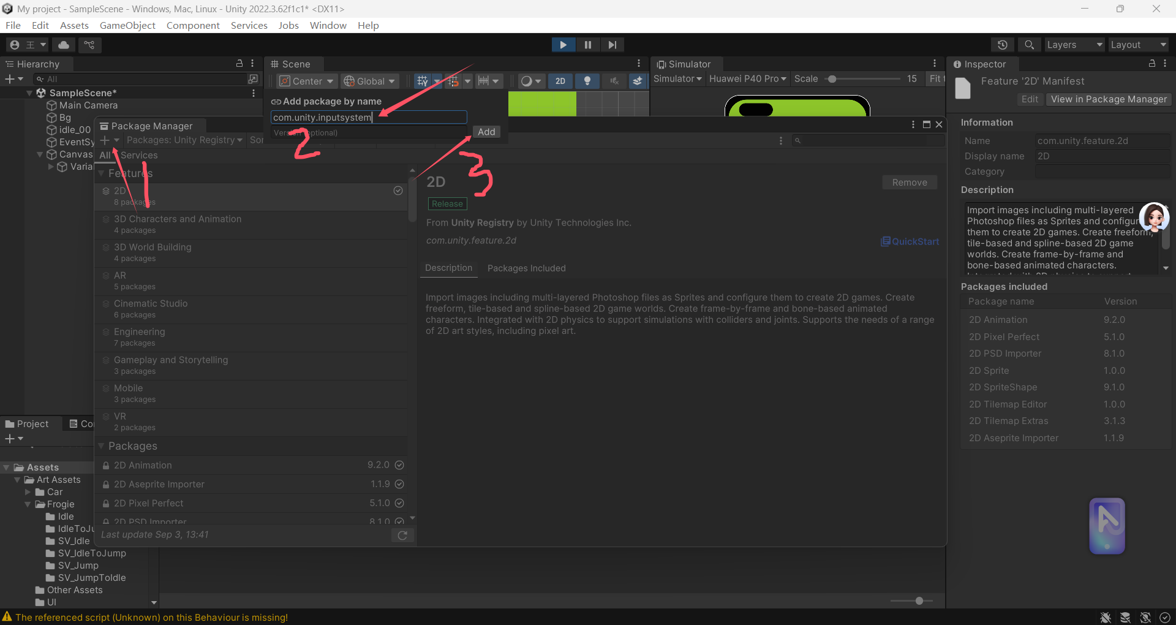Click the auto-generate lighting icon in status bar
This screenshot has width=1176, height=625.
(x=1145, y=618)
